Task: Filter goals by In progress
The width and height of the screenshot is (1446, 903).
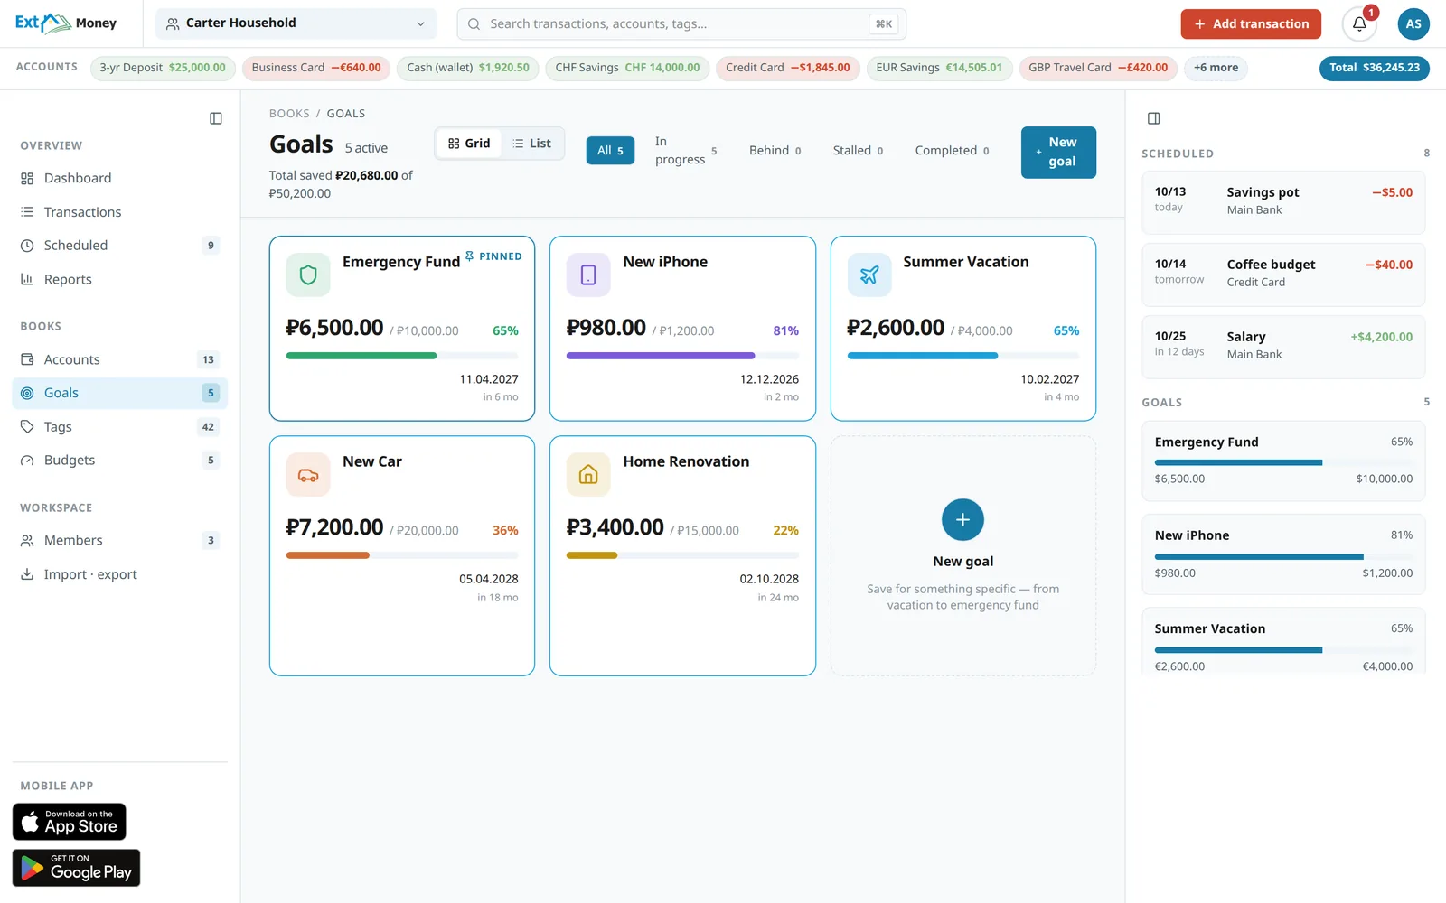Action: [x=686, y=151]
